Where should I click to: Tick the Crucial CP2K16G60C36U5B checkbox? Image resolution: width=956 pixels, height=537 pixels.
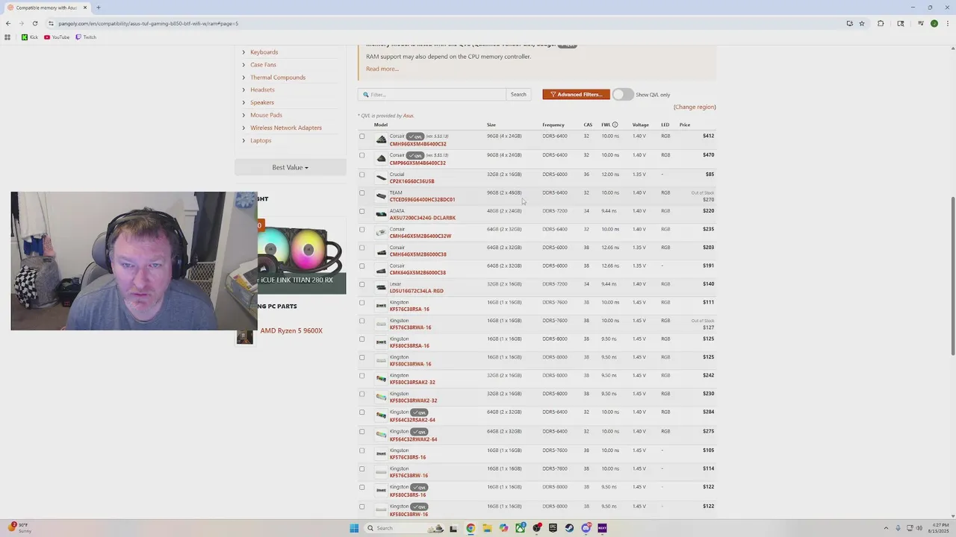coord(362,175)
